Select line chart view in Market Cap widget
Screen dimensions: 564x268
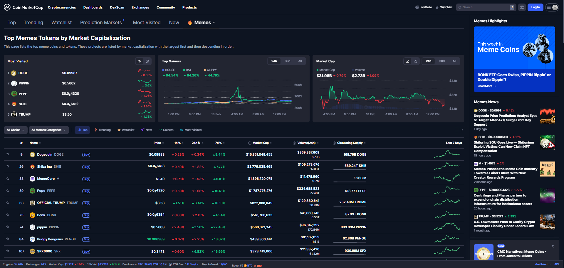click(407, 61)
